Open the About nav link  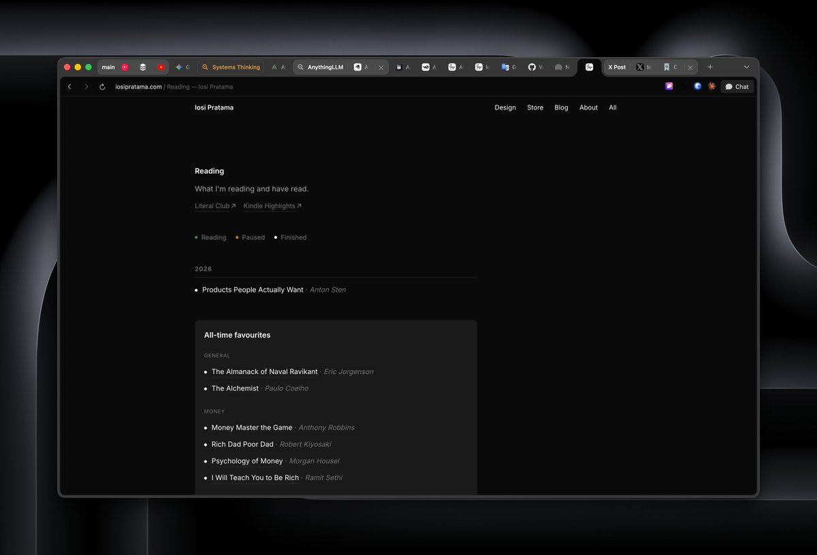(588, 107)
